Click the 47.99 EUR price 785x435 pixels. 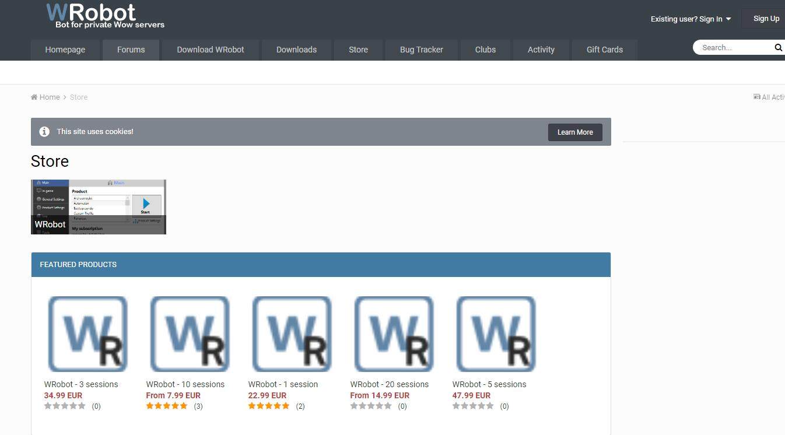click(471, 395)
